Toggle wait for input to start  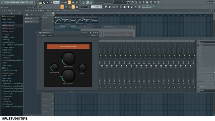[x=66, y=2]
